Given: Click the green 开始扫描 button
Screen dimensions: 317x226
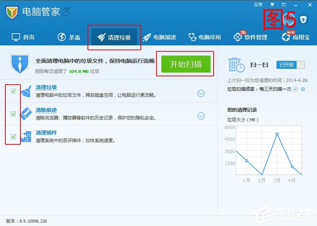Looking at the screenshot, I should pyautogui.click(x=185, y=63).
